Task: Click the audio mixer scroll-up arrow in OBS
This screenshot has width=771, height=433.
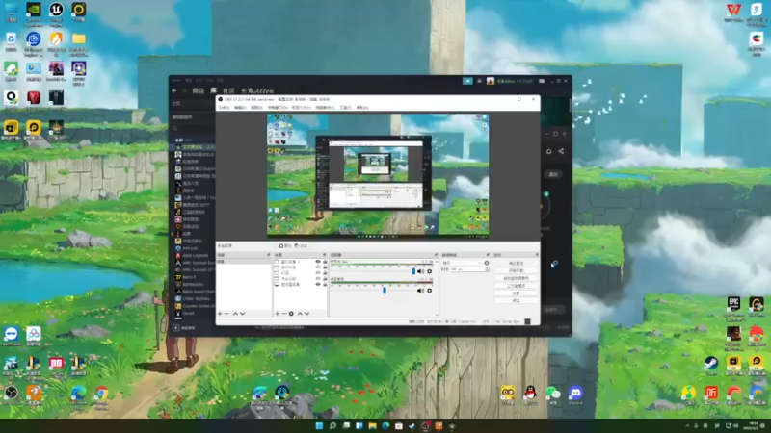Action: pyautogui.click(x=437, y=261)
